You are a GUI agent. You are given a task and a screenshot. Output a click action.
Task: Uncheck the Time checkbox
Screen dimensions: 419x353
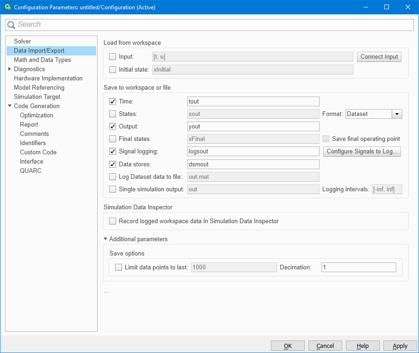112,102
